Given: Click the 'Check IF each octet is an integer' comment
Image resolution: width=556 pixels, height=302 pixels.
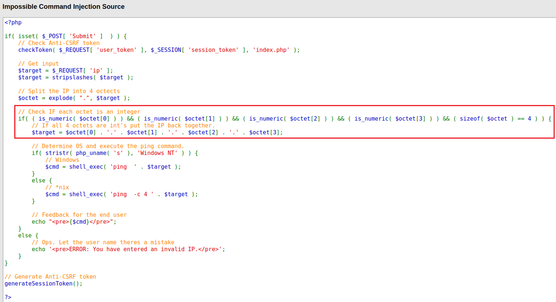Looking at the screenshot, I should click(79, 112).
